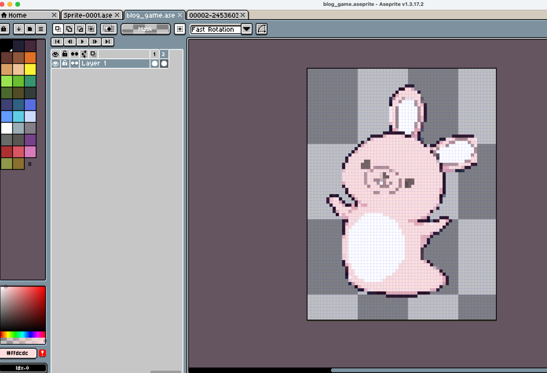Toggle continuous mode in timeline header

pyautogui.click(x=74, y=54)
